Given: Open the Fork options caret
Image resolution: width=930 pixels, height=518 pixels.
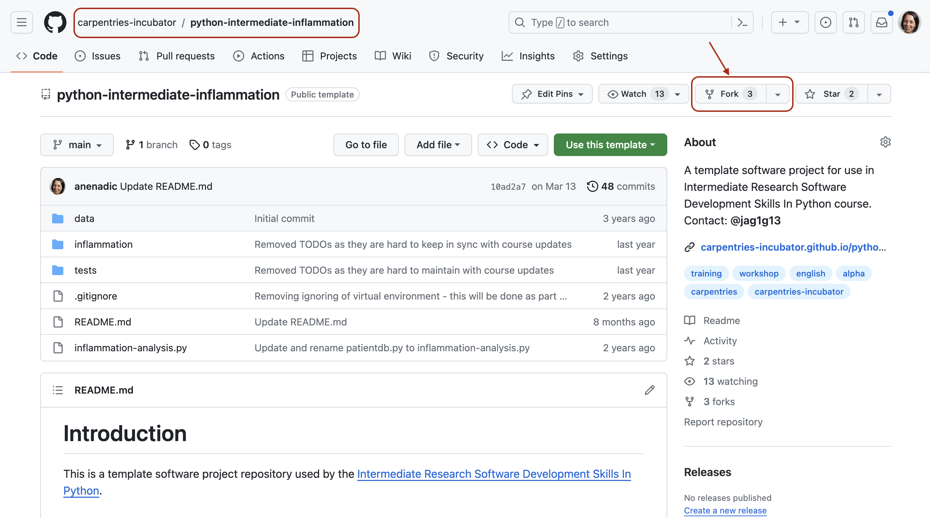Looking at the screenshot, I should pyautogui.click(x=777, y=94).
